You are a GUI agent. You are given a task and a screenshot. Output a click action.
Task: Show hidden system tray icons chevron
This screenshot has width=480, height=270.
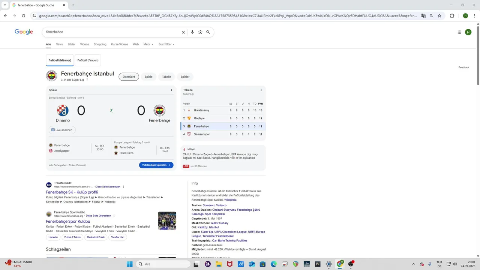click(x=414, y=264)
